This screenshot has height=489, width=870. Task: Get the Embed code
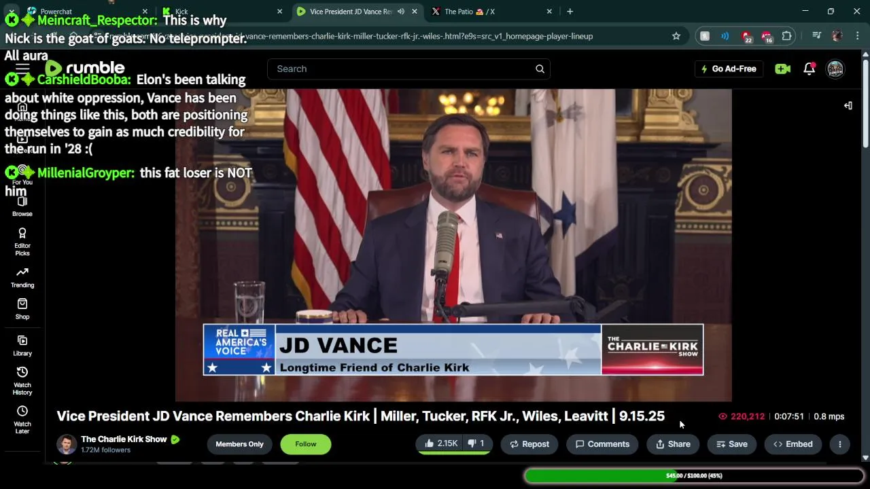pyautogui.click(x=793, y=444)
